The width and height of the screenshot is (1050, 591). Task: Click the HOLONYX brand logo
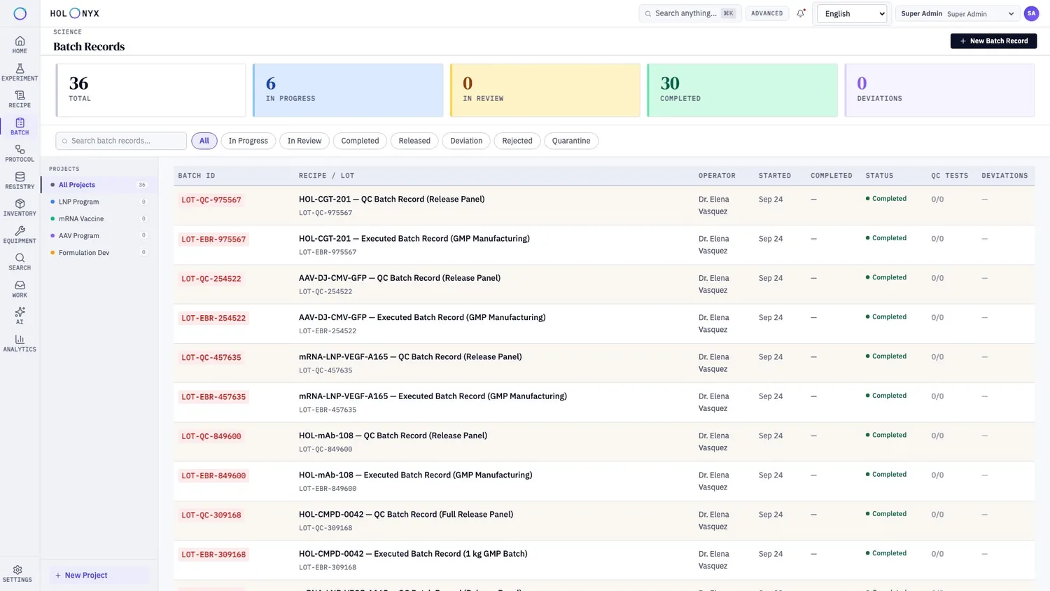[x=75, y=13]
